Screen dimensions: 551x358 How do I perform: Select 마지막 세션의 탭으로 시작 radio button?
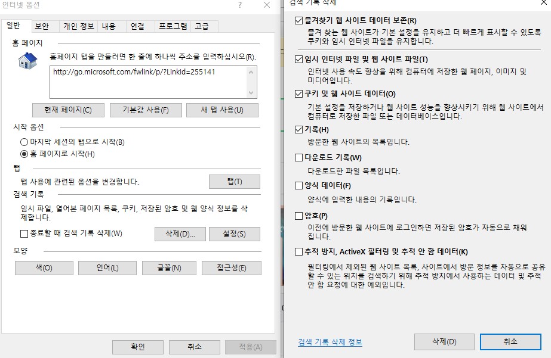(x=24, y=142)
